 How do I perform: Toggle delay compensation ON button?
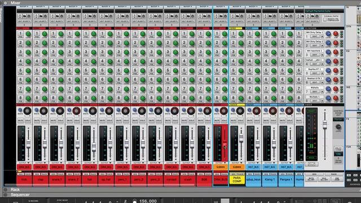pyautogui.click(x=338, y=154)
